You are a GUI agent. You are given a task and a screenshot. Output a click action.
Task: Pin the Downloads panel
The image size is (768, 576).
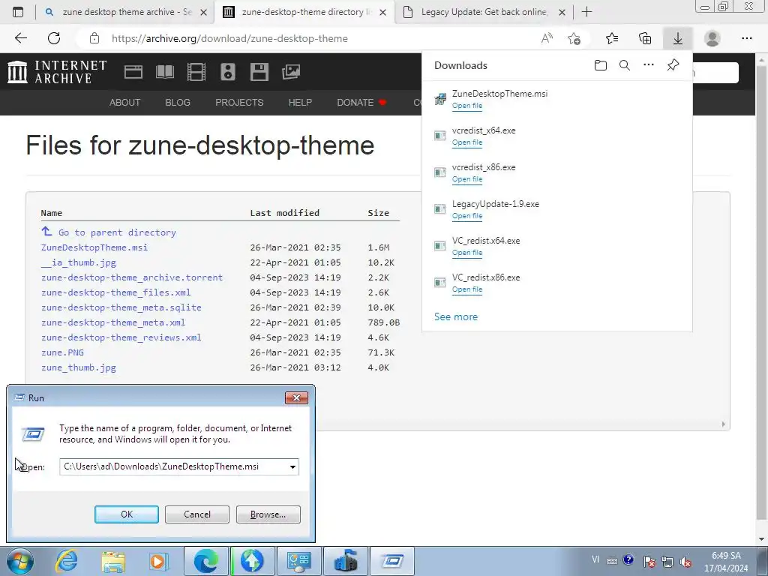[673, 64]
